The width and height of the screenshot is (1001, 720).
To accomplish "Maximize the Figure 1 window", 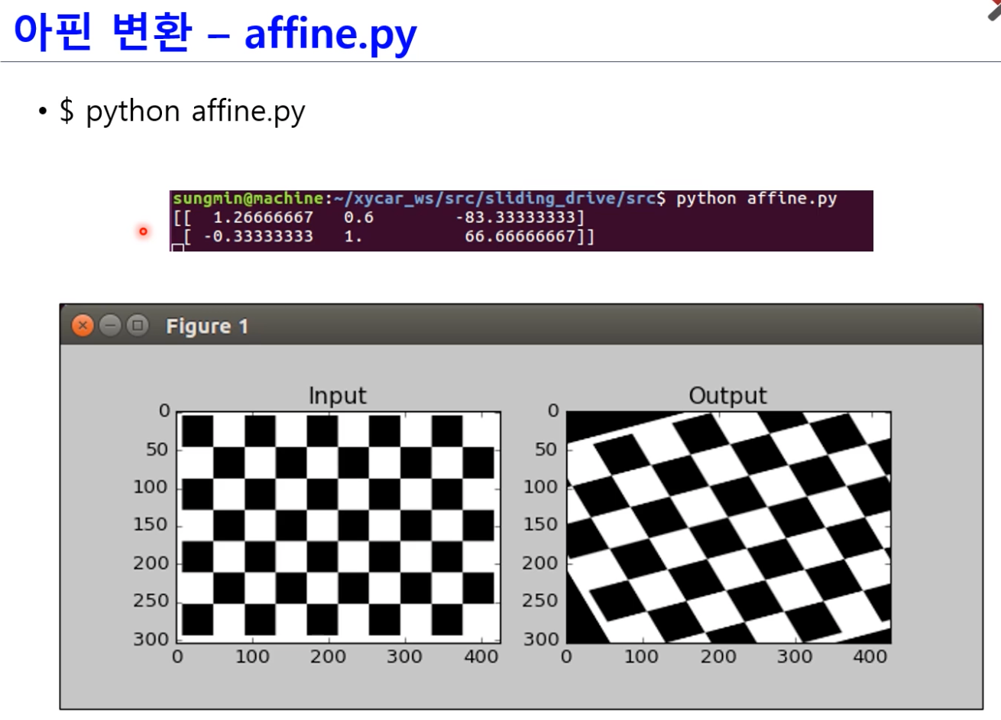I will [137, 326].
